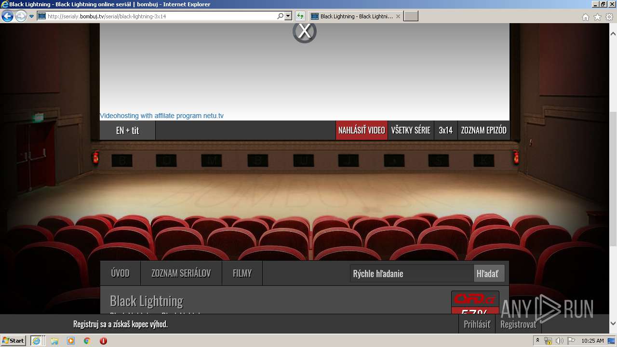Viewport: 617px width, 347px height.
Task: Click NAHLÁSIŤ VIDEO report button
Action: pos(362,130)
